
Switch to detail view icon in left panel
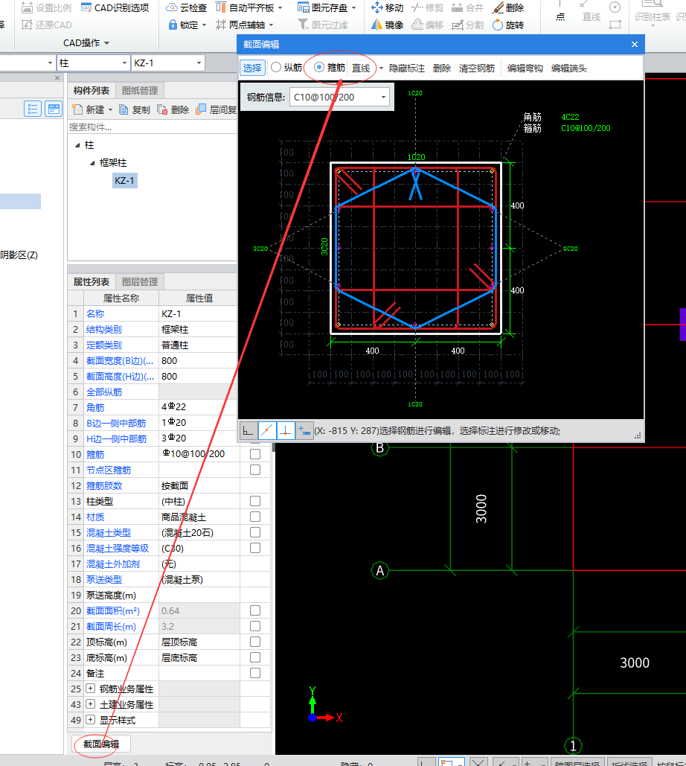tap(54, 109)
